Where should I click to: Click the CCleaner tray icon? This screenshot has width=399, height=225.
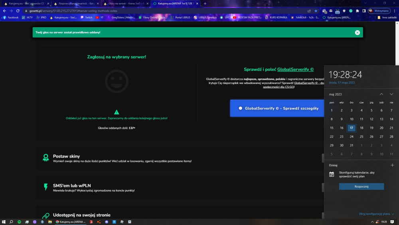(x=377, y=222)
